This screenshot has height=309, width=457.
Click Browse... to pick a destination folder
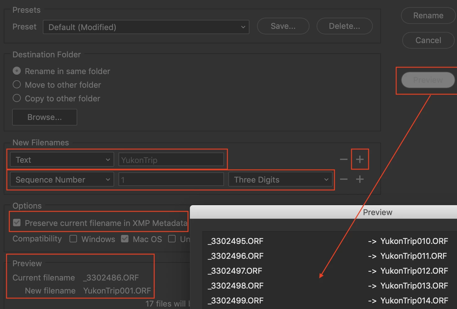click(x=45, y=117)
